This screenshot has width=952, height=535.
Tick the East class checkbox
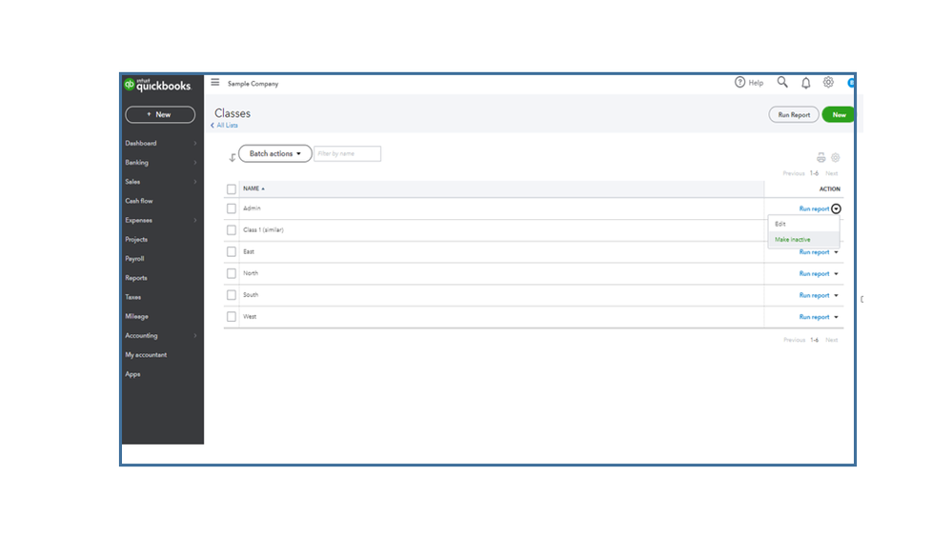(231, 252)
